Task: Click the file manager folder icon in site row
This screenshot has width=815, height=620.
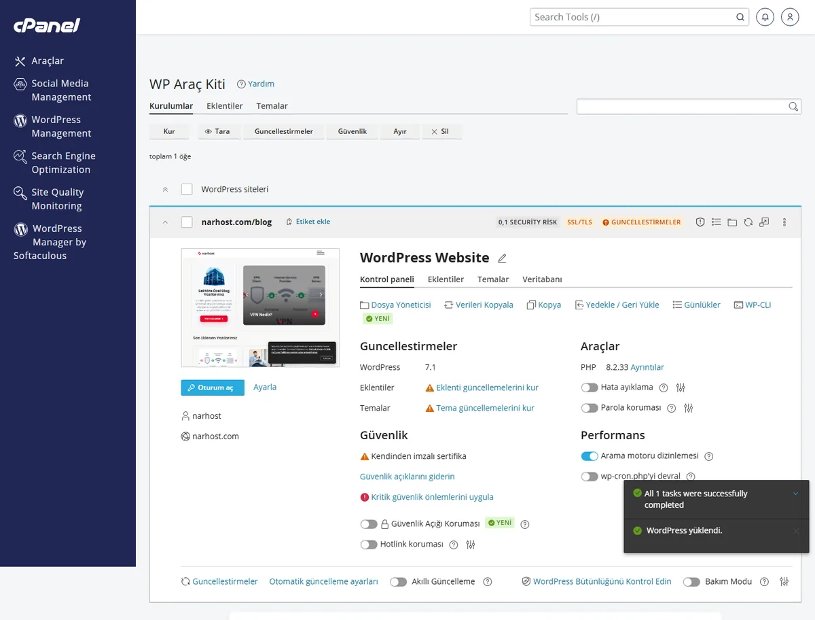Action: click(x=732, y=222)
